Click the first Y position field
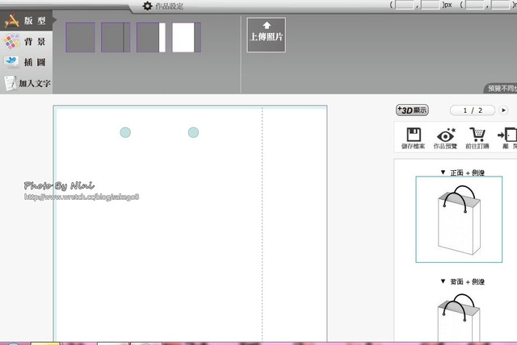This screenshot has width=517, height=345. pos(431,5)
